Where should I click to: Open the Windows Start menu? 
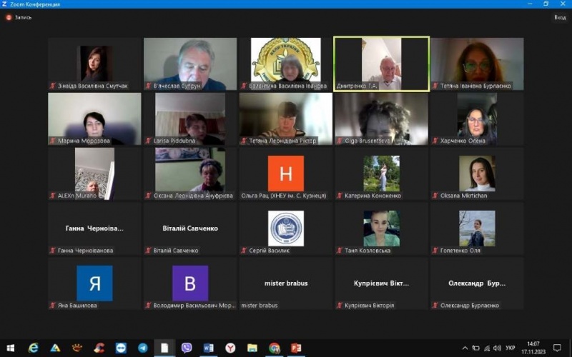(x=10, y=348)
